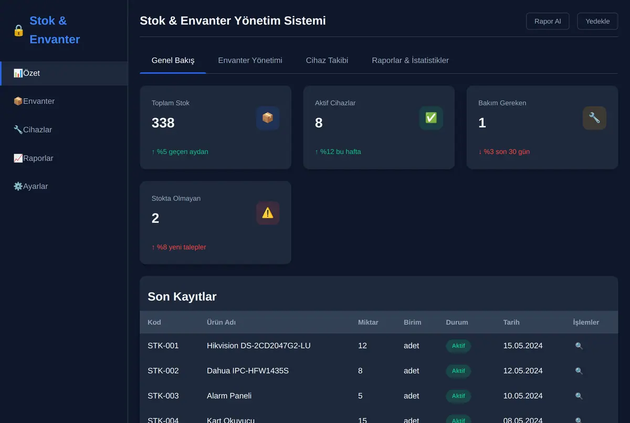Click the date 12.05.2024

point(523,371)
